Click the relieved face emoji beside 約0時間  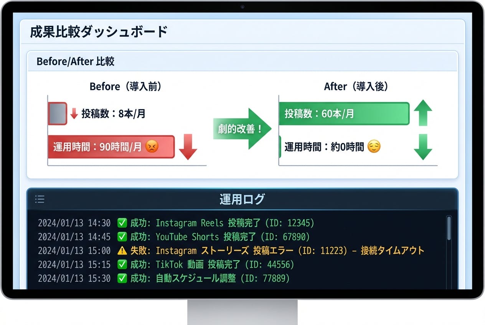[374, 147]
